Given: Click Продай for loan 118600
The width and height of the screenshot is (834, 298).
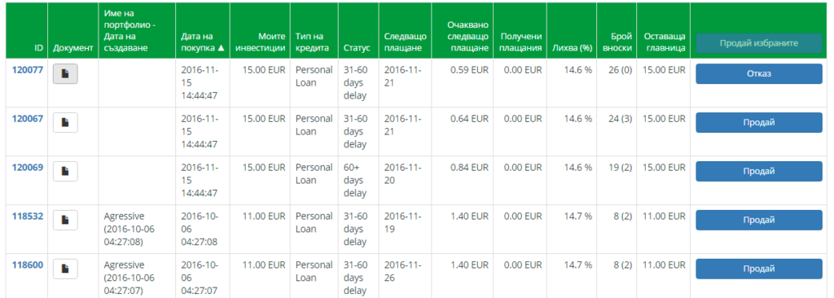Looking at the screenshot, I should coord(759,270).
